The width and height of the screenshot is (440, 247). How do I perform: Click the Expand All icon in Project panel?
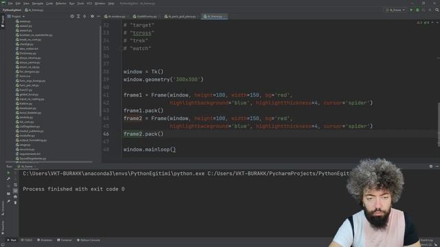click(78, 16)
